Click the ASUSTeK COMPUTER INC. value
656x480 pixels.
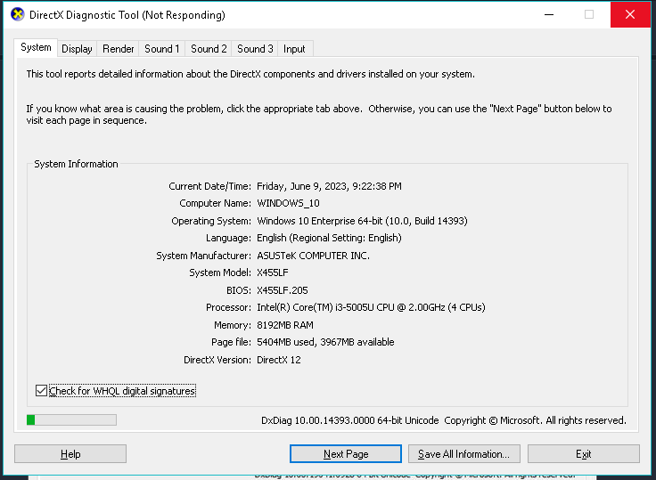coord(314,256)
